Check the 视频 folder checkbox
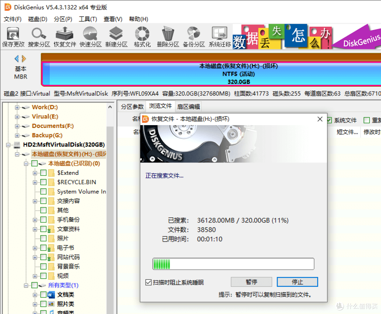 (x=43, y=276)
